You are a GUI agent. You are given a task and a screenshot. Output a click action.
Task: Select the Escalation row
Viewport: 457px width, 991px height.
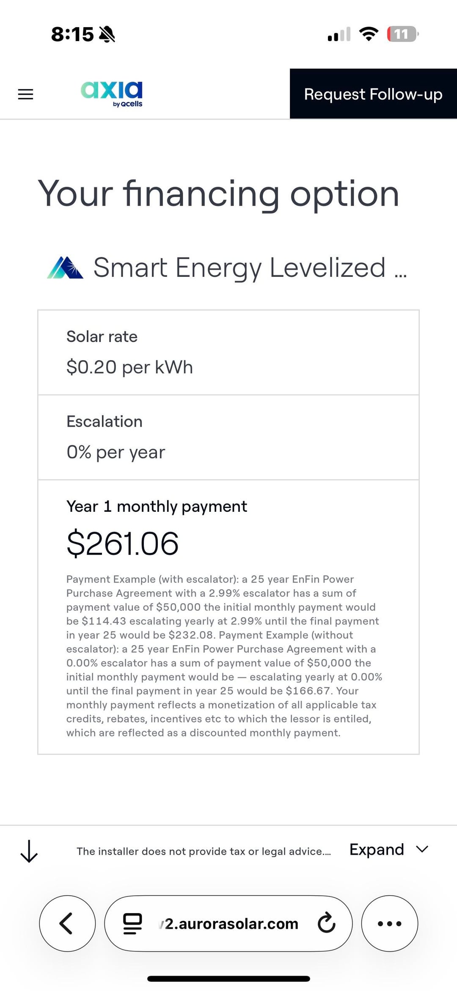pos(228,437)
